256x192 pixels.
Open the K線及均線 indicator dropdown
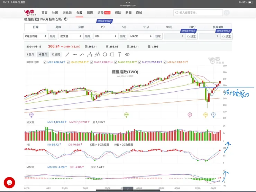coord(36,36)
